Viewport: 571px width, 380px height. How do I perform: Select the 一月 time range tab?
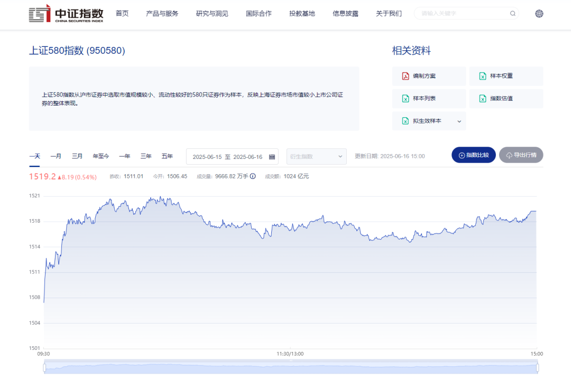tap(56, 156)
